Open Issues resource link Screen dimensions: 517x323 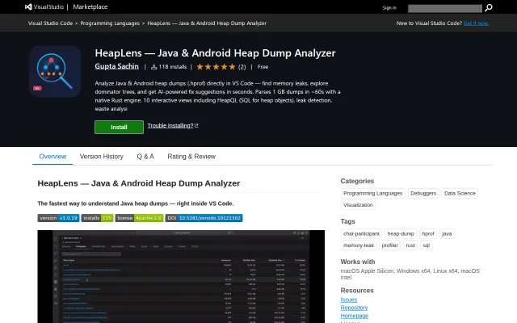point(349,300)
